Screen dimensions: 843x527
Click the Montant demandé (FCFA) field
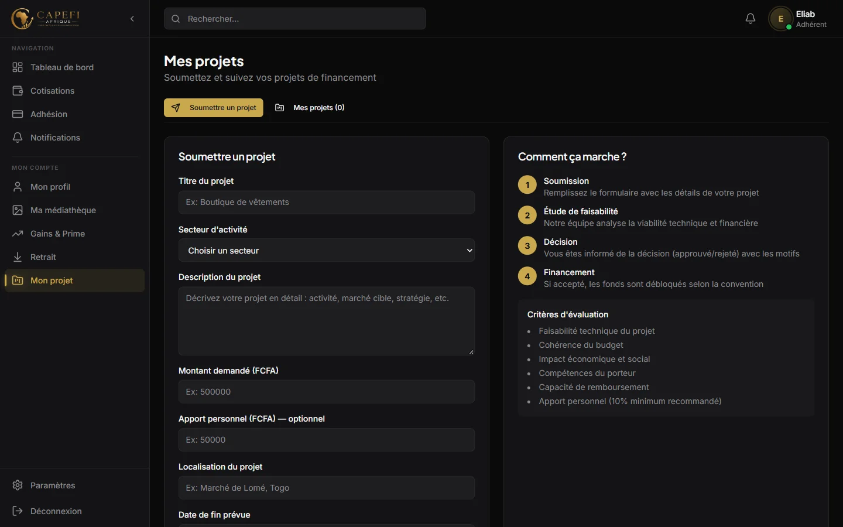(x=327, y=392)
